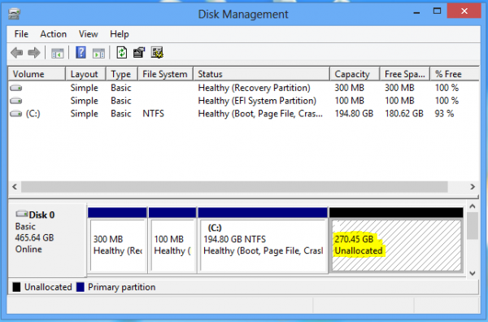Image resolution: width=488 pixels, height=322 pixels.
Task: Click the volume list left scroll arrow
Action: point(15,187)
